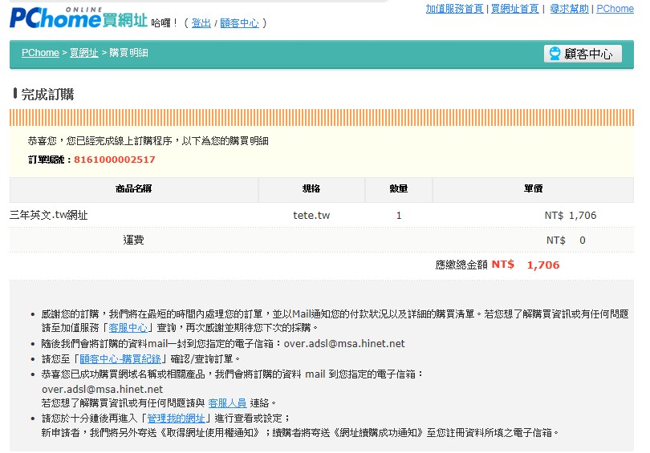Click quantity value 1 in product row

coord(399,216)
